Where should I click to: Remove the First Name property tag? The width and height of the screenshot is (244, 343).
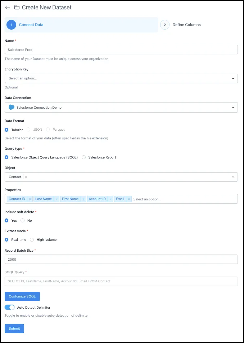[x=83, y=199]
